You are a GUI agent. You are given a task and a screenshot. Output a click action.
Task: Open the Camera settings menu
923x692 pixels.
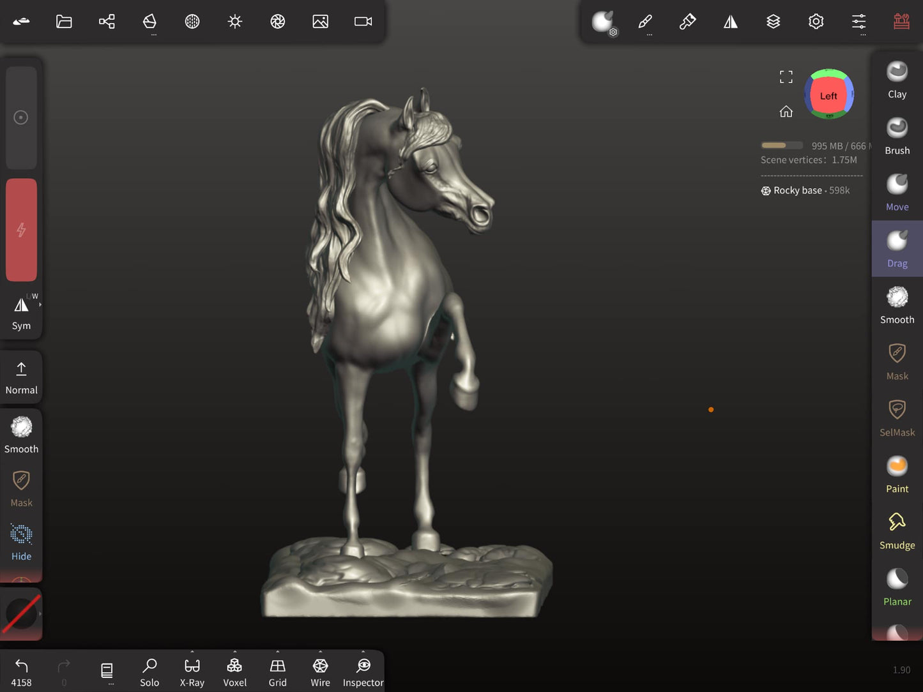(x=363, y=22)
